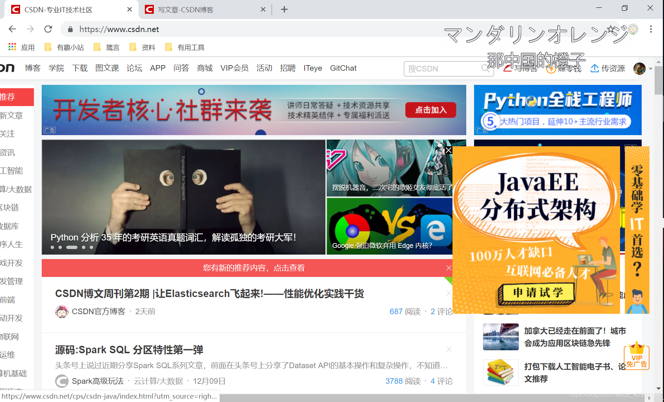Select 资讯 in the left category list
The image size is (664, 402).
[x=7, y=152]
